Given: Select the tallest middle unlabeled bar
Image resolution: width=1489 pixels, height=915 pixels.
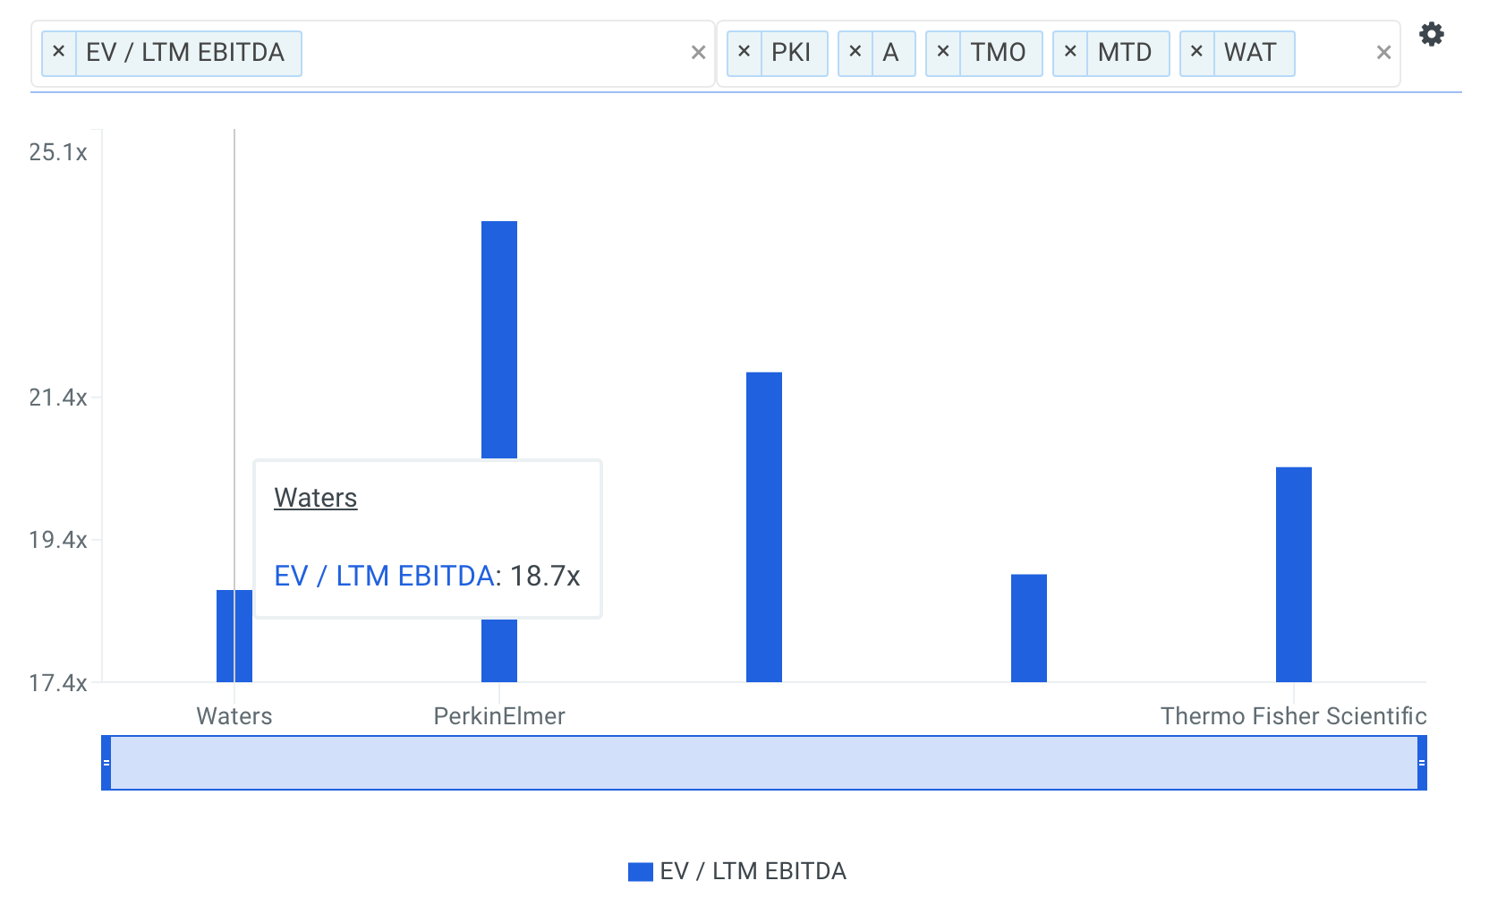Looking at the screenshot, I should (x=764, y=526).
